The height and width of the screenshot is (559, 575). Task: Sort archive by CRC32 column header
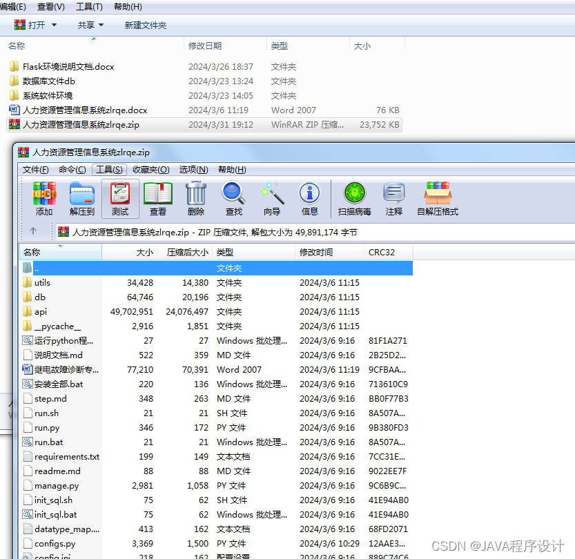(389, 252)
